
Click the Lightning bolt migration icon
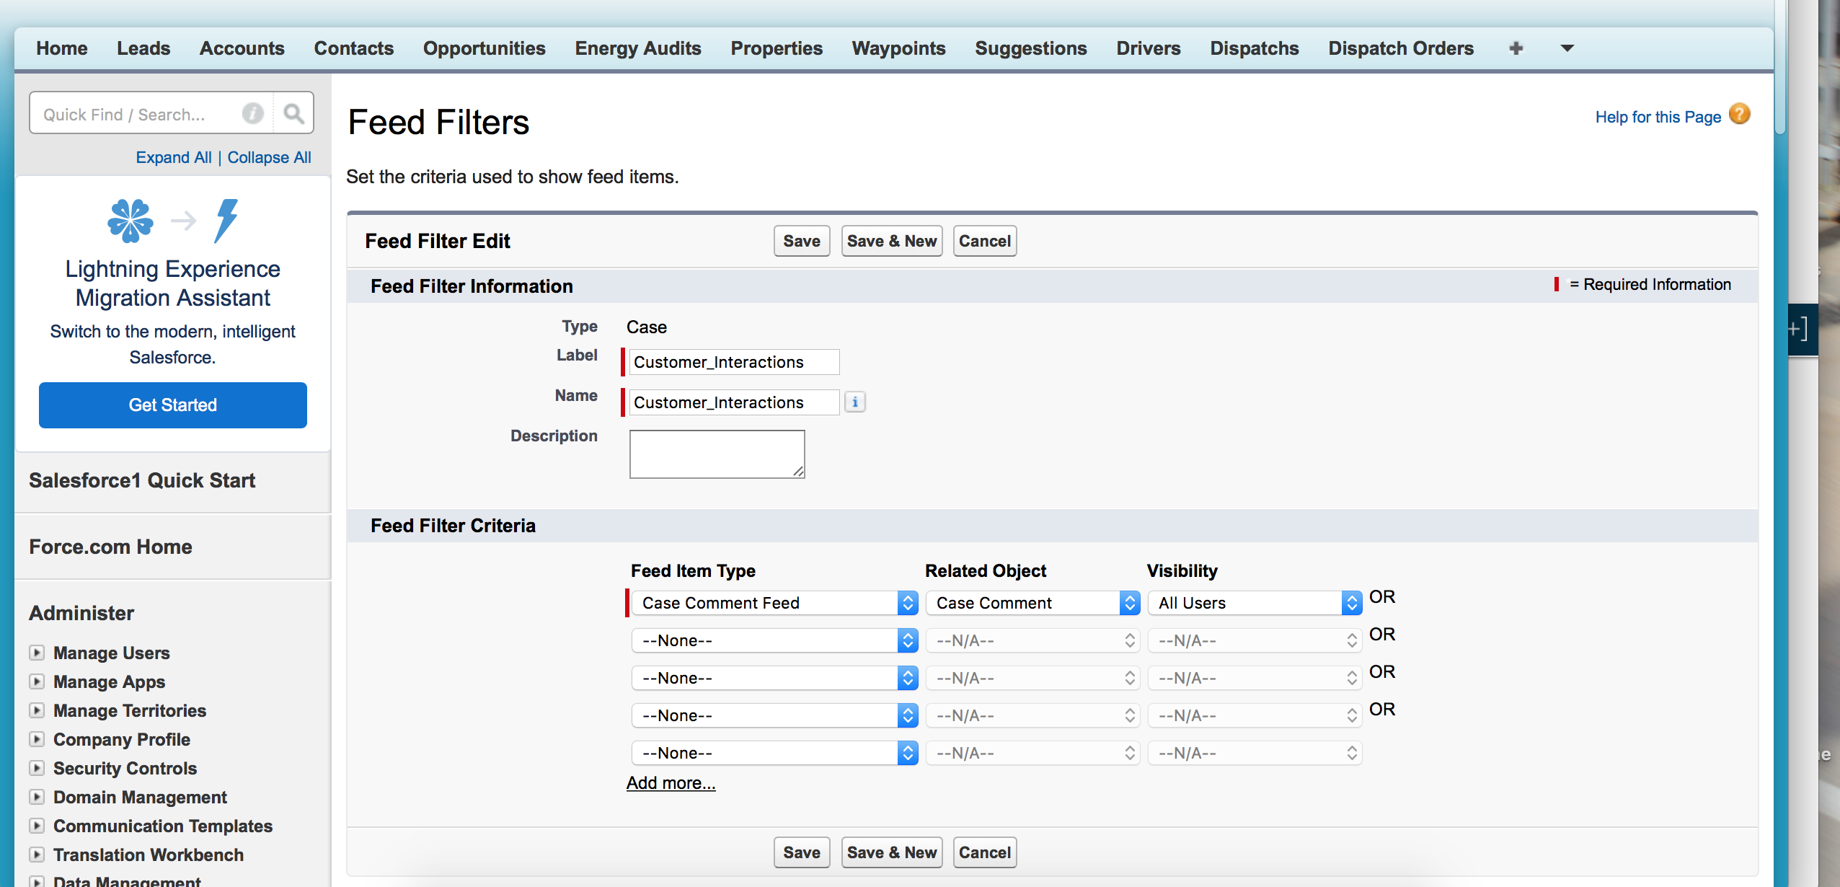[226, 220]
